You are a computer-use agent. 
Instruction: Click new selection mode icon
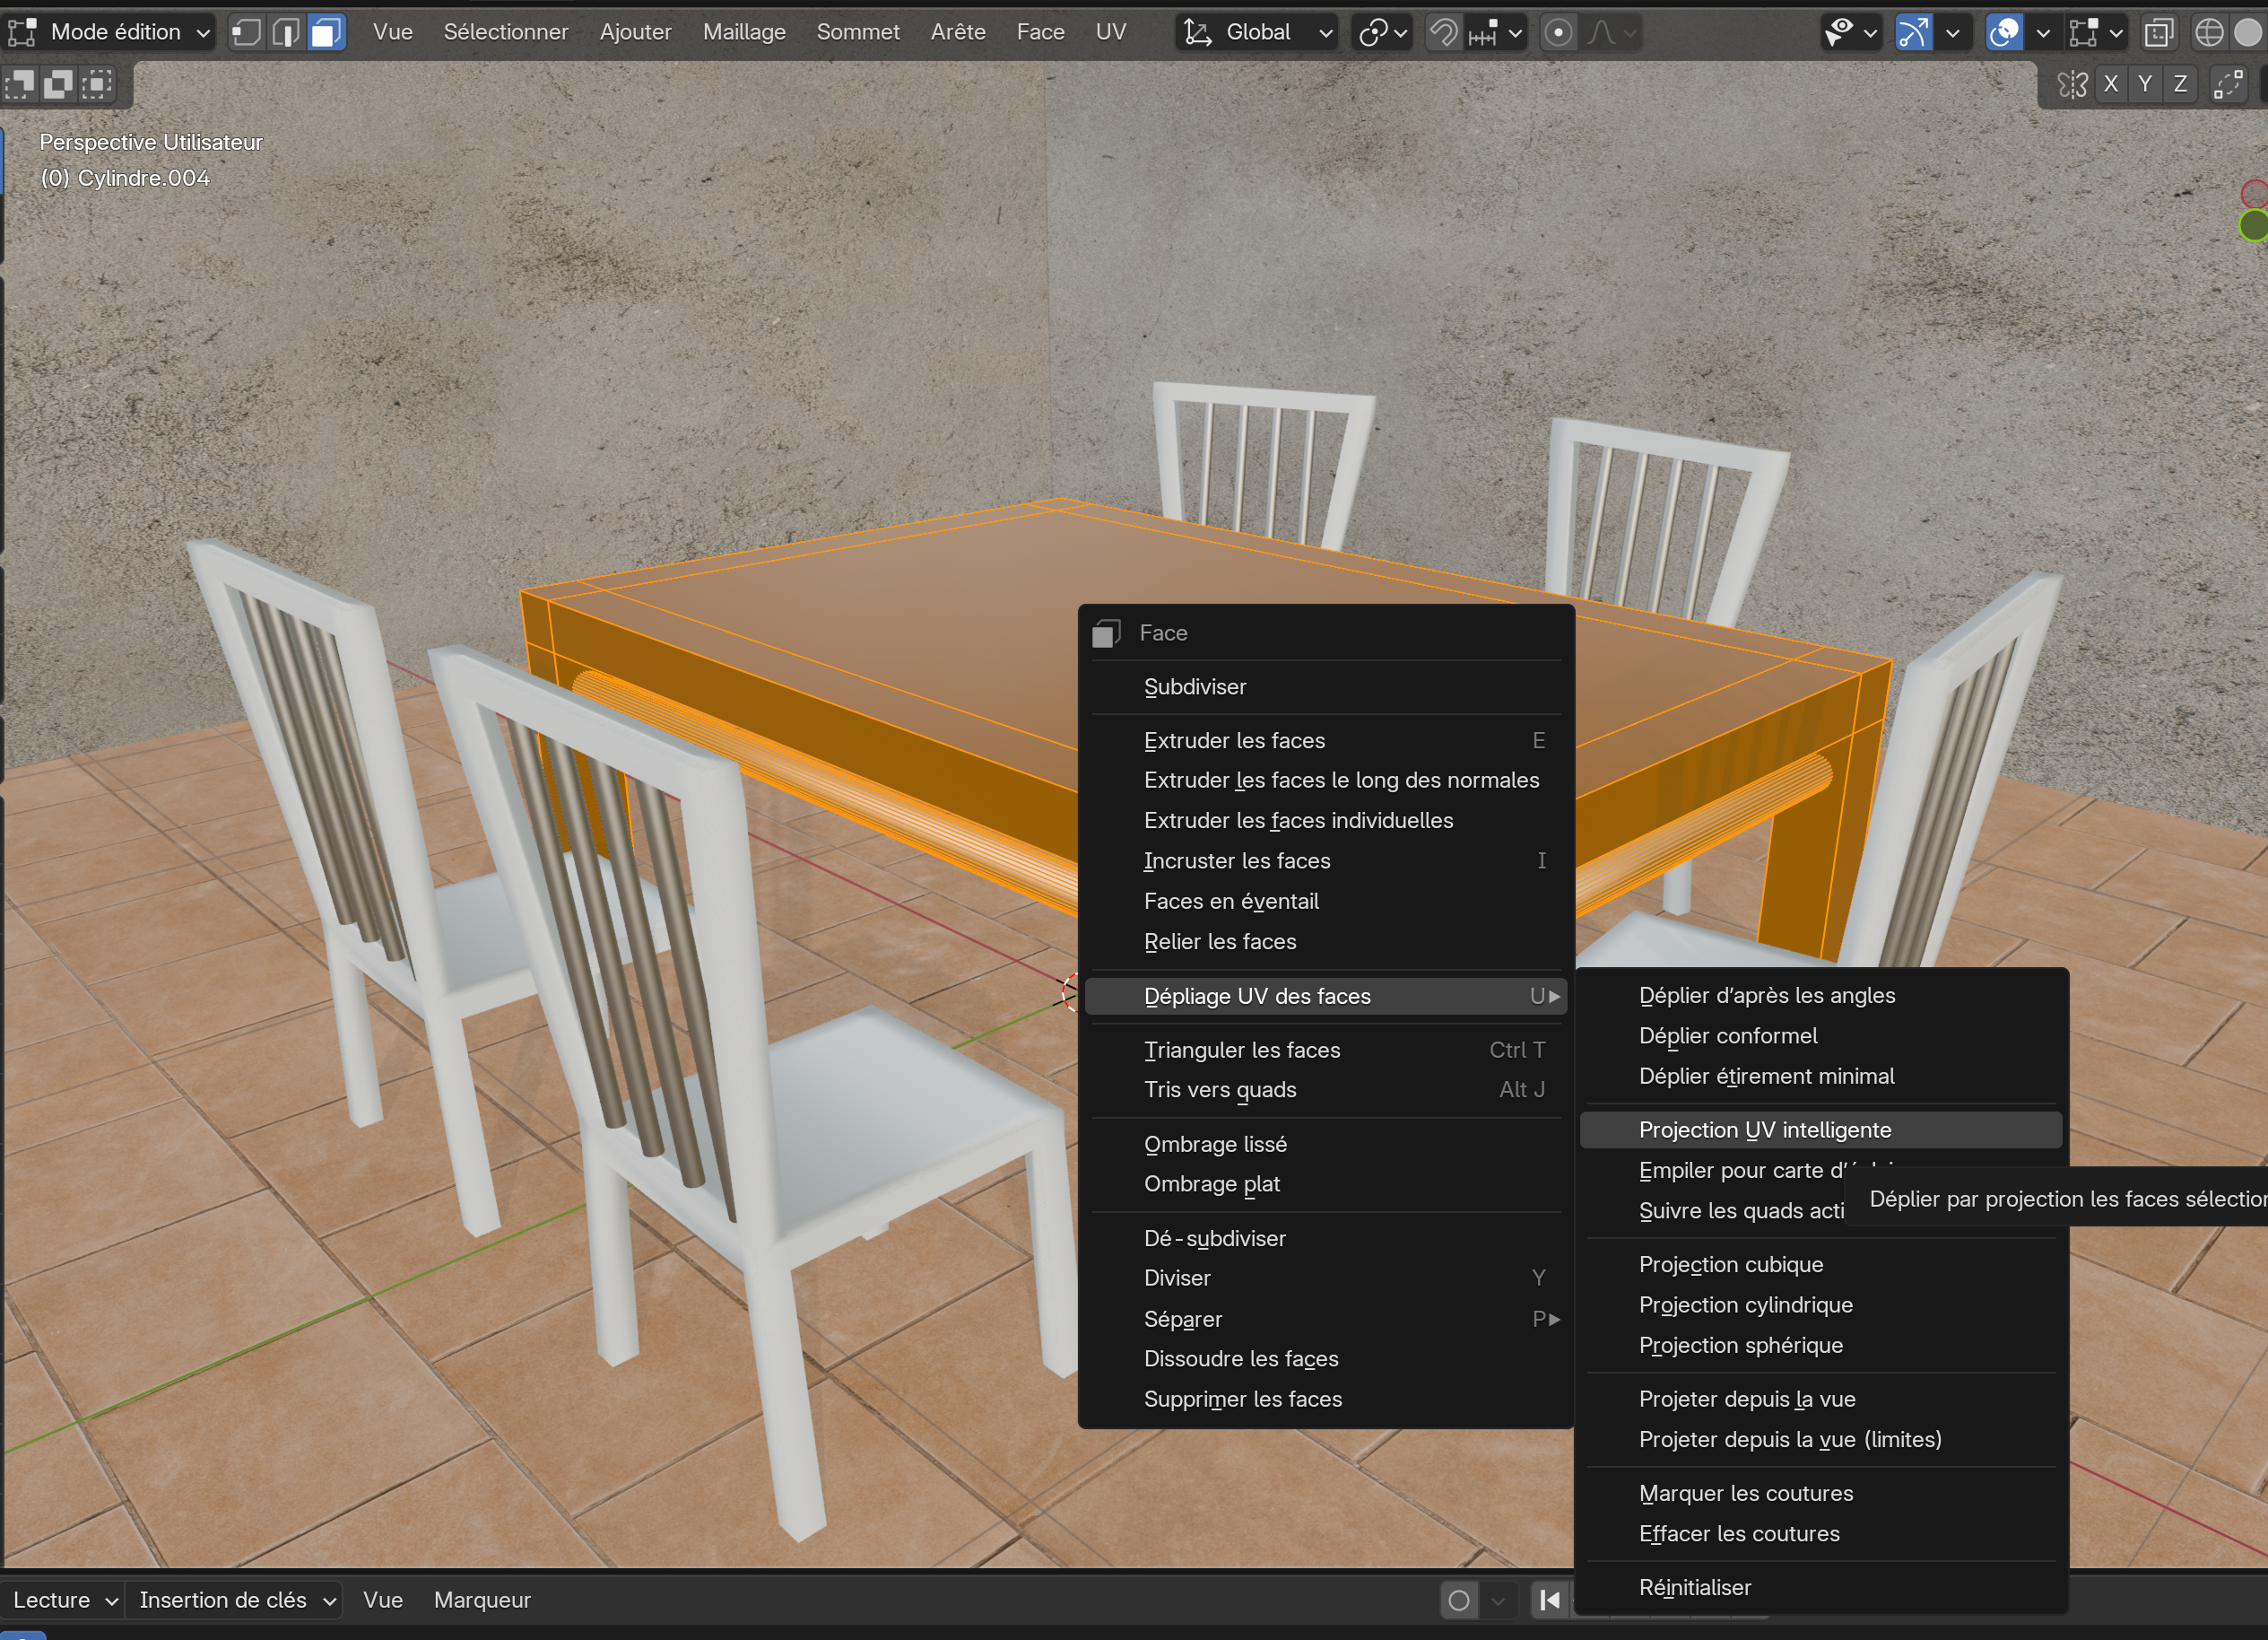pos(20,84)
